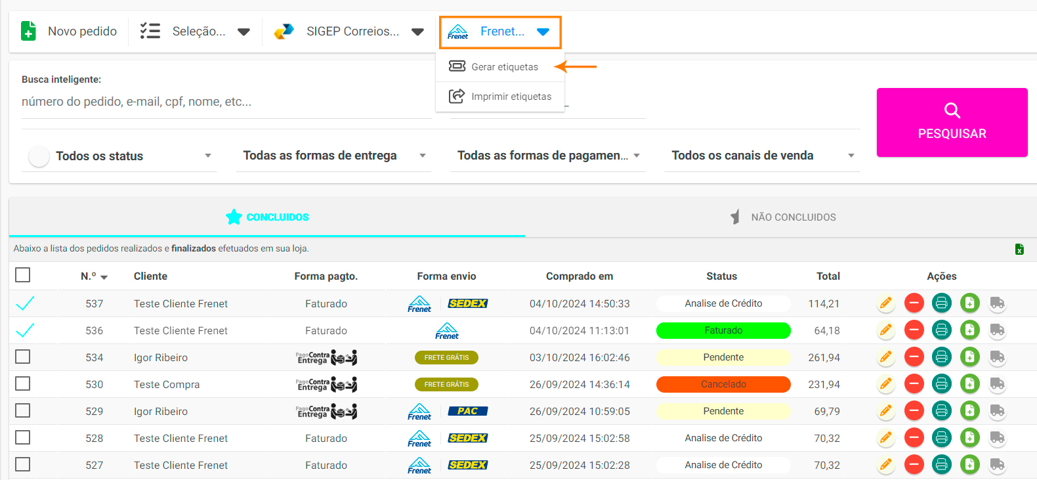Switch to the CONCLUIDOS tab
1037x480 pixels.
(x=267, y=217)
